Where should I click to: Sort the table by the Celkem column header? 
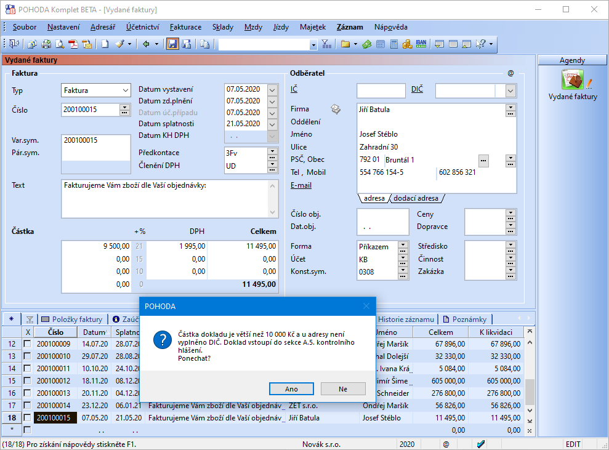tap(440, 332)
